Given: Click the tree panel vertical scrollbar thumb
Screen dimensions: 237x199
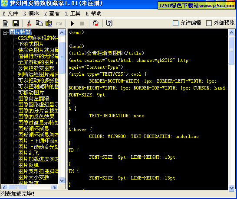Looking at the screenshot, I should click(x=62, y=58).
